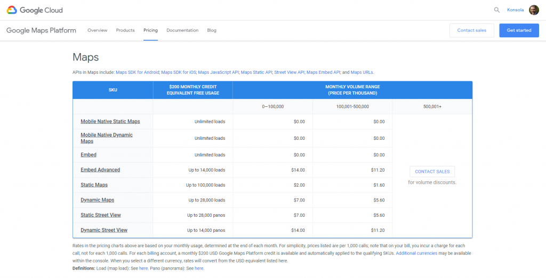The height and width of the screenshot is (278, 546).
Task: Click $5.60 in Static Street View row
Action: click(x=379, y=215)
